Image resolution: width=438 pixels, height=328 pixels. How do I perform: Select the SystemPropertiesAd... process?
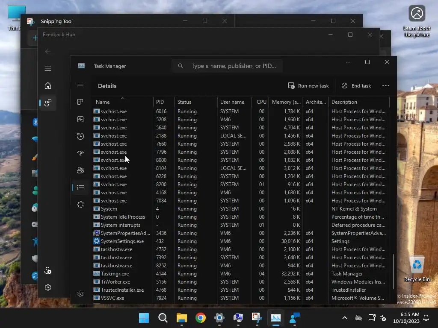241,233
